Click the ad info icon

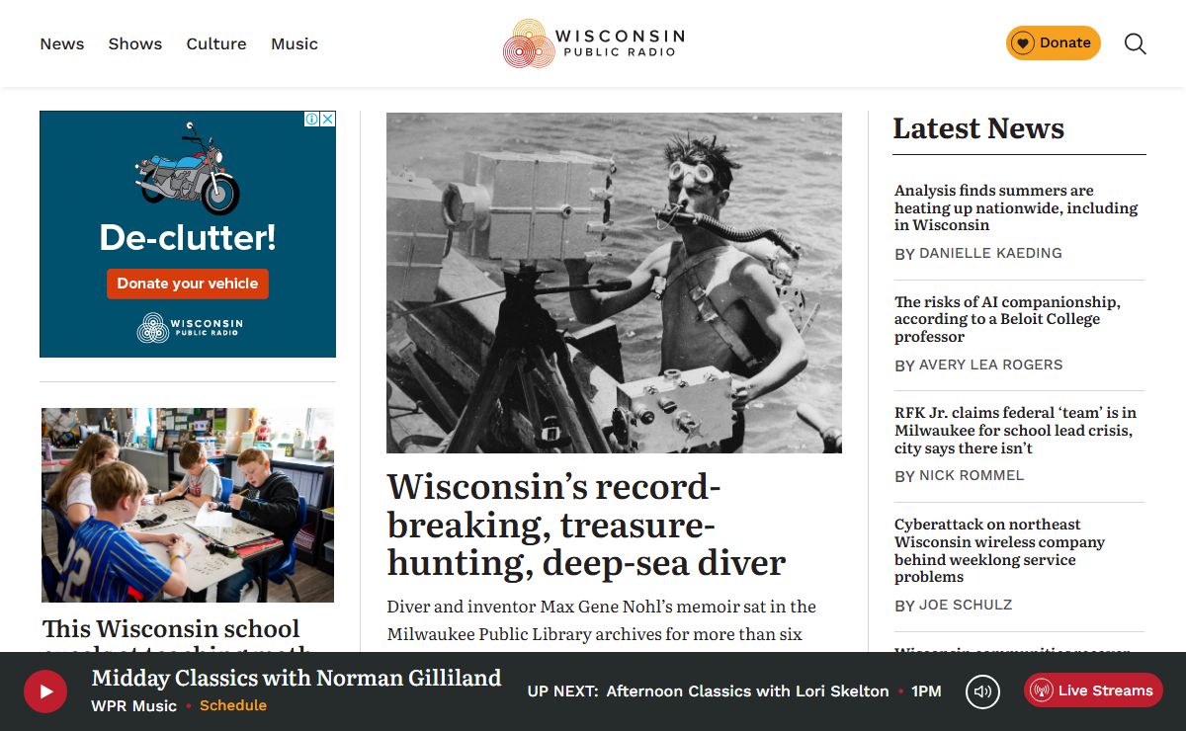(x=312, y=119)
